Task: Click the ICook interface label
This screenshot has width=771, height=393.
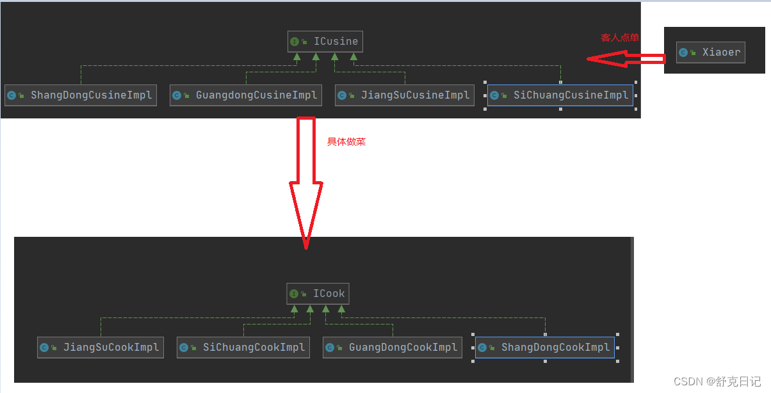Action: coord(329,294)
